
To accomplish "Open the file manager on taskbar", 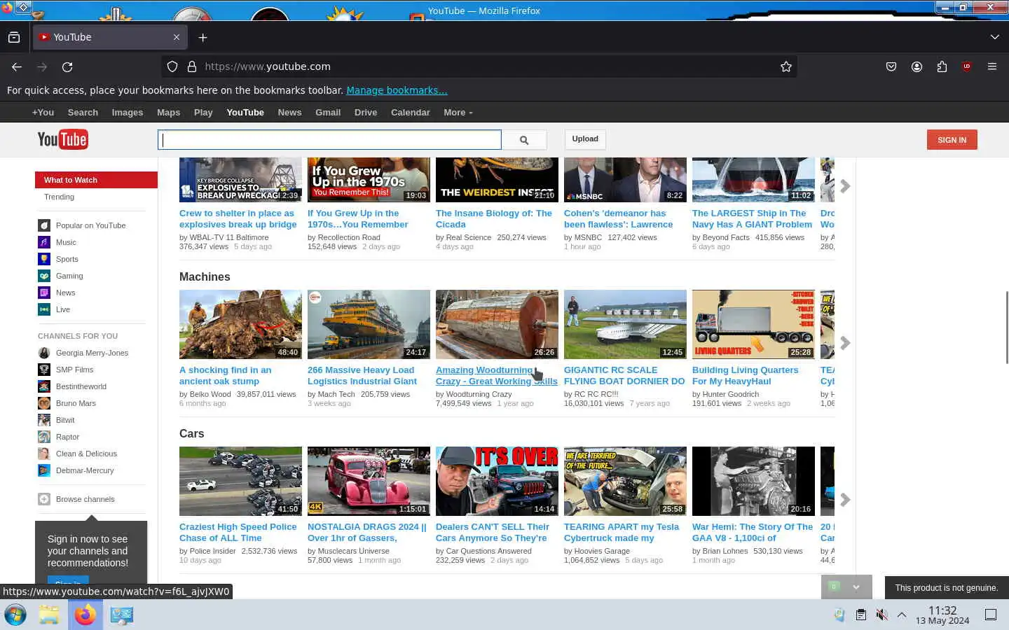I will 49,615.
